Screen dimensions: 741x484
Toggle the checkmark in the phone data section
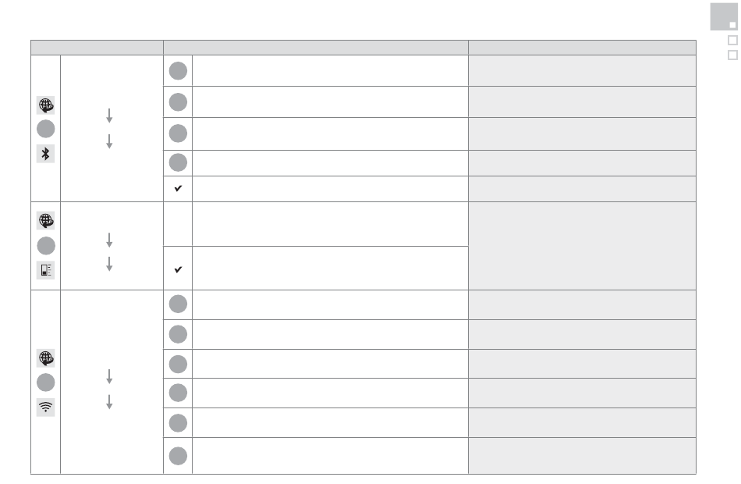click(178, 269)
